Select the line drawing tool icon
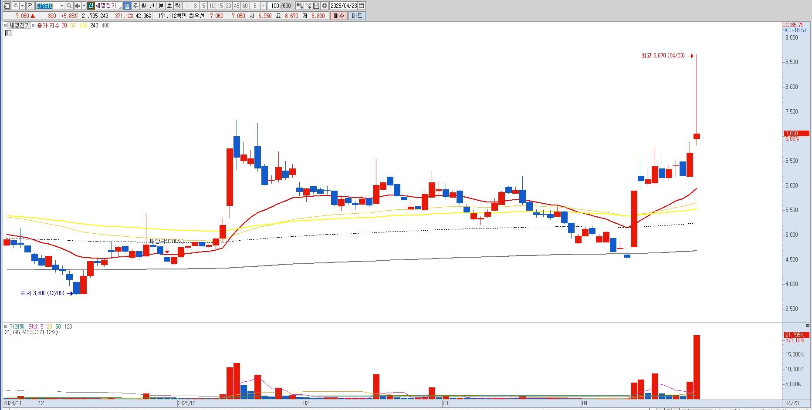The width and height of the screenshot is (812, 410). (x=308, y=6)
